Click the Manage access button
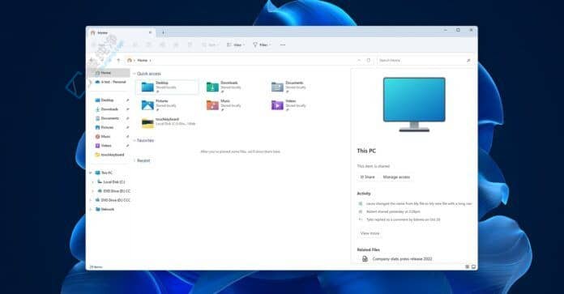The width and height of the screenshot is (564, 294). (x=396, y=177)
